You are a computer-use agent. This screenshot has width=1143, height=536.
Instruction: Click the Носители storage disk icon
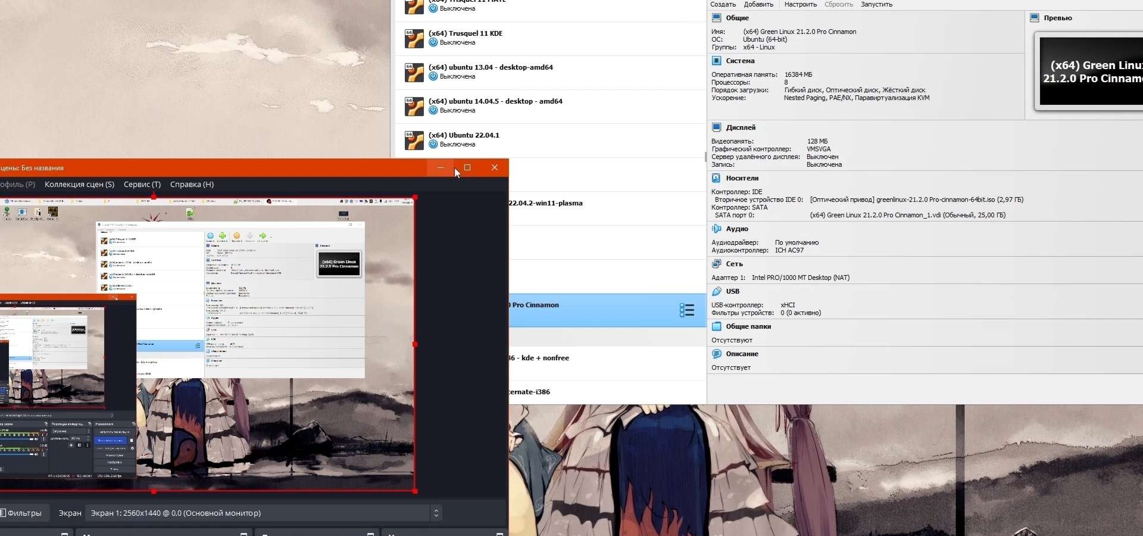717,178
